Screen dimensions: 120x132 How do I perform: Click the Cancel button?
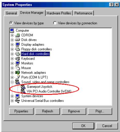107,126
